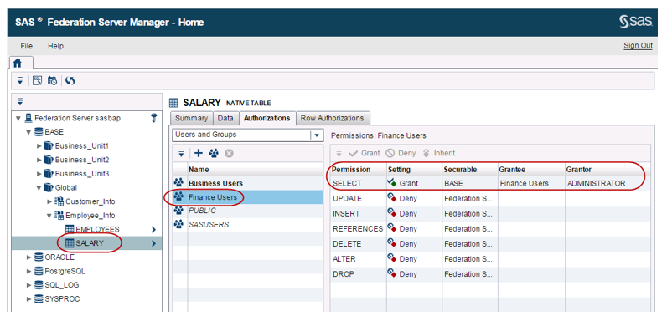Click the Deny permission button
The image size is (667, 321).
coord(401,153)
